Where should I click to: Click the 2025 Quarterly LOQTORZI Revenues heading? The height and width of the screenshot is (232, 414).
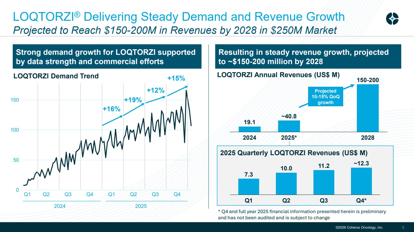pos(294,153)
